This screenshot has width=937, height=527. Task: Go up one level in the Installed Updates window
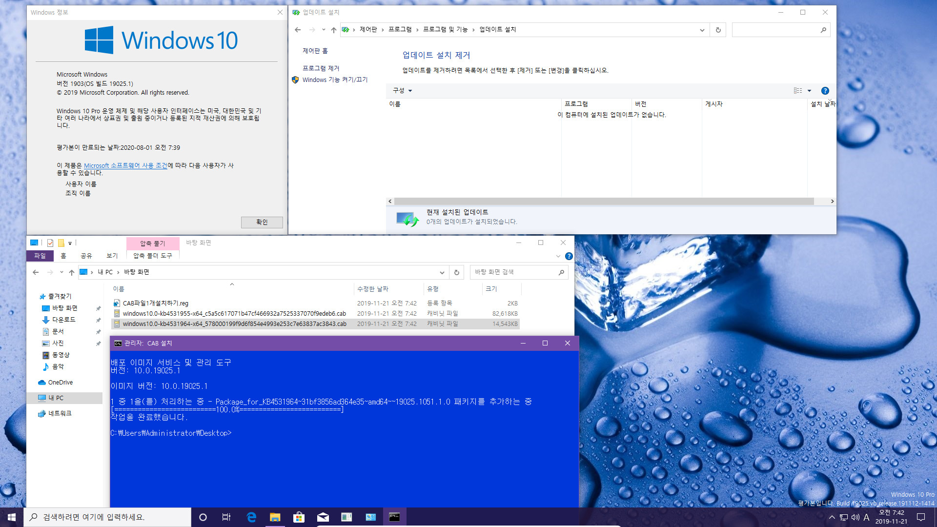click(334, 30)
